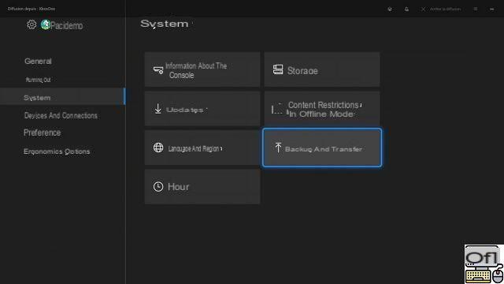Select the System category in sidebar
The height and width of the screenshot is (284, 504).
click(x=62, y=96)
